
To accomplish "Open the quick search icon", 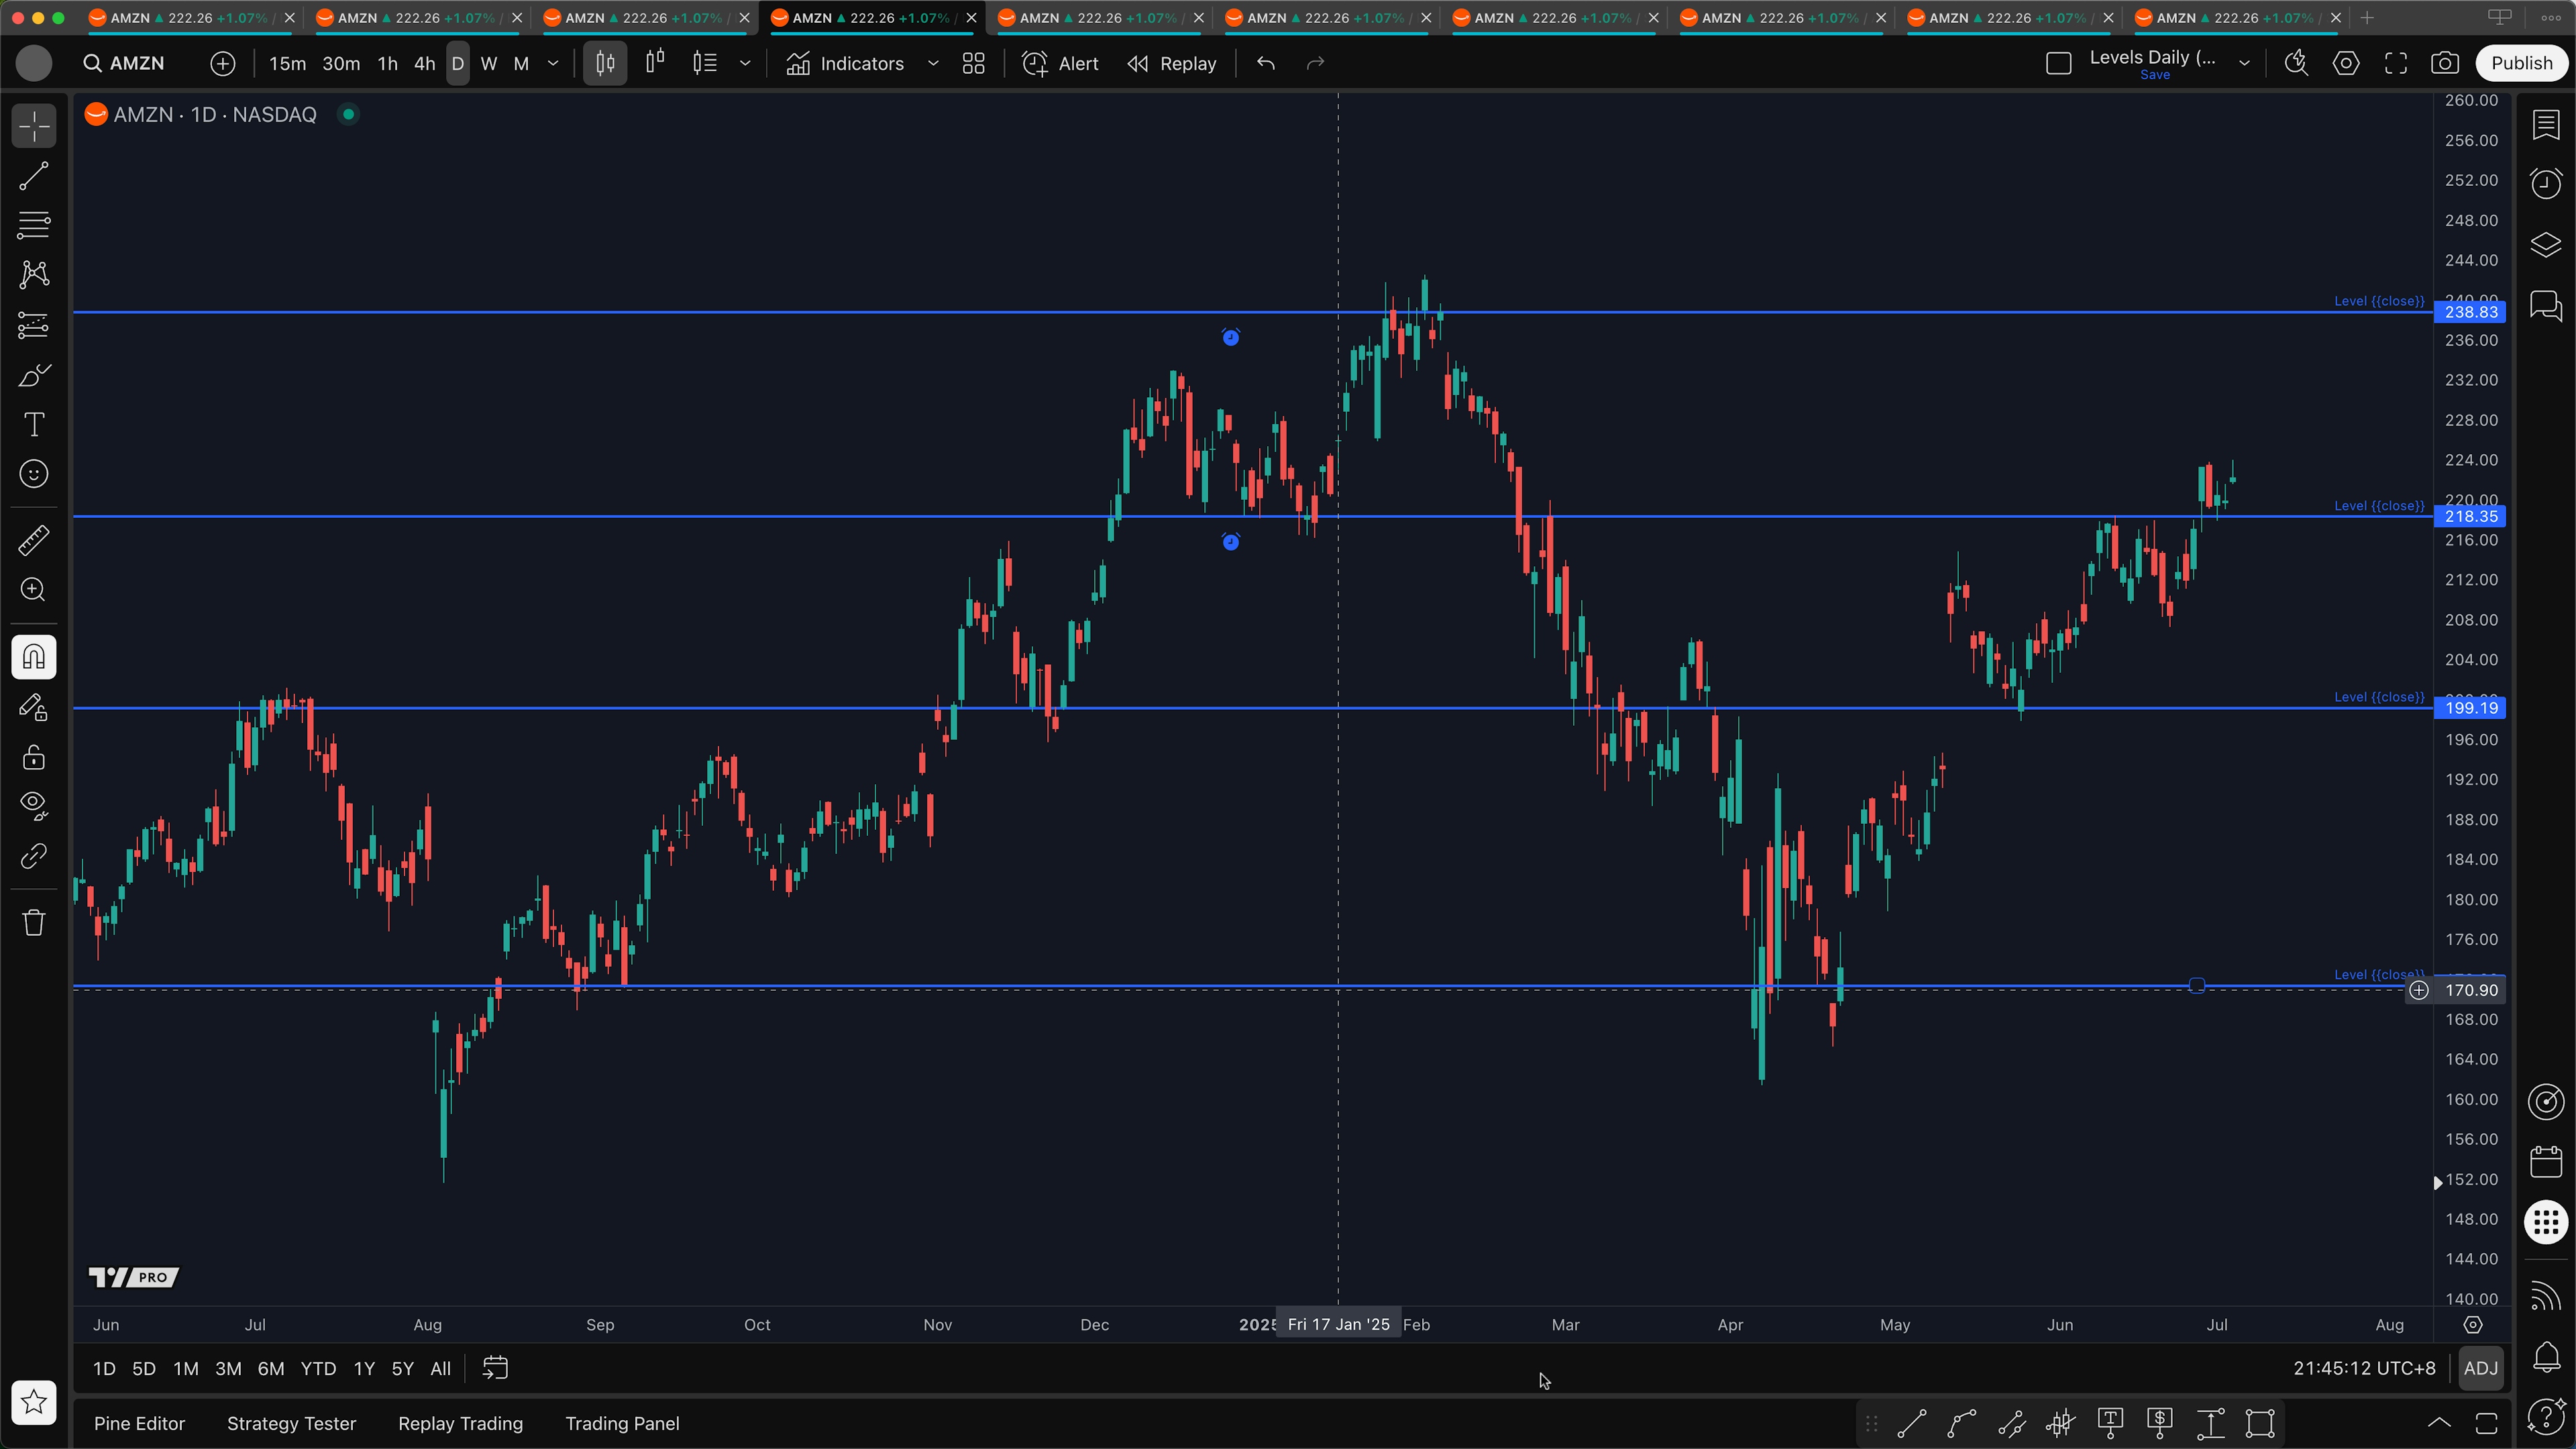I will [x=2296, y=63].
